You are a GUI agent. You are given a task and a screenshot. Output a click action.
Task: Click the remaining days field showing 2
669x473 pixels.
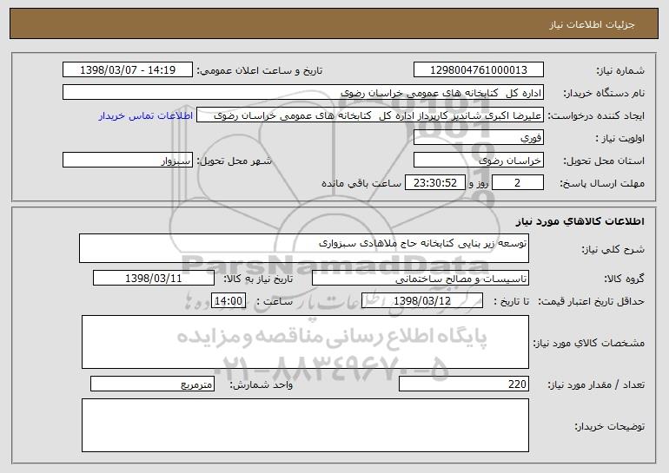tap(518, 183)
